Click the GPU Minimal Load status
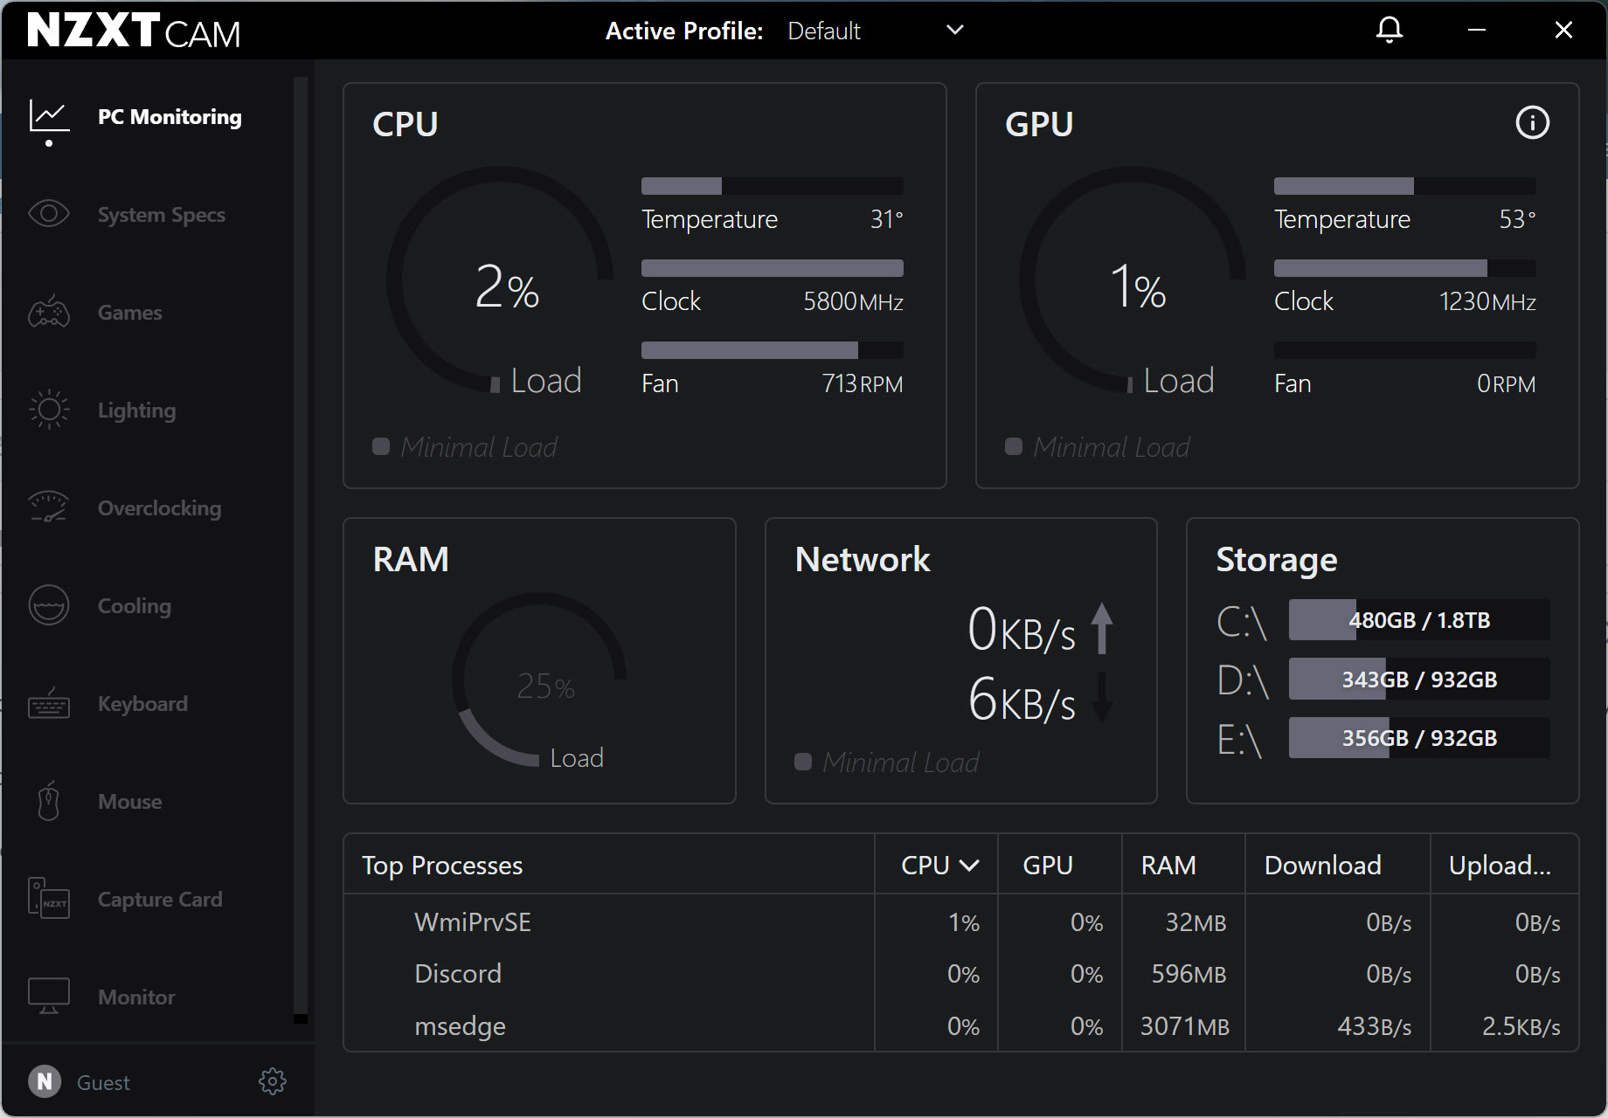Screen dimensions: 1608x1118 point(1098,447)
